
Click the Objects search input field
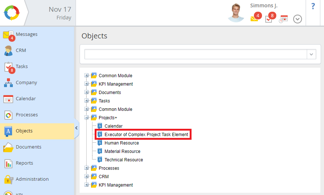195,54
